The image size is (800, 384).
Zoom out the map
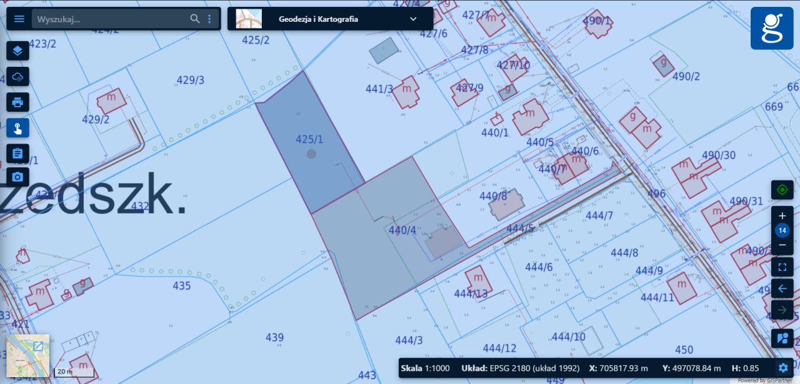pyautogui.click(x=782, y=245)
